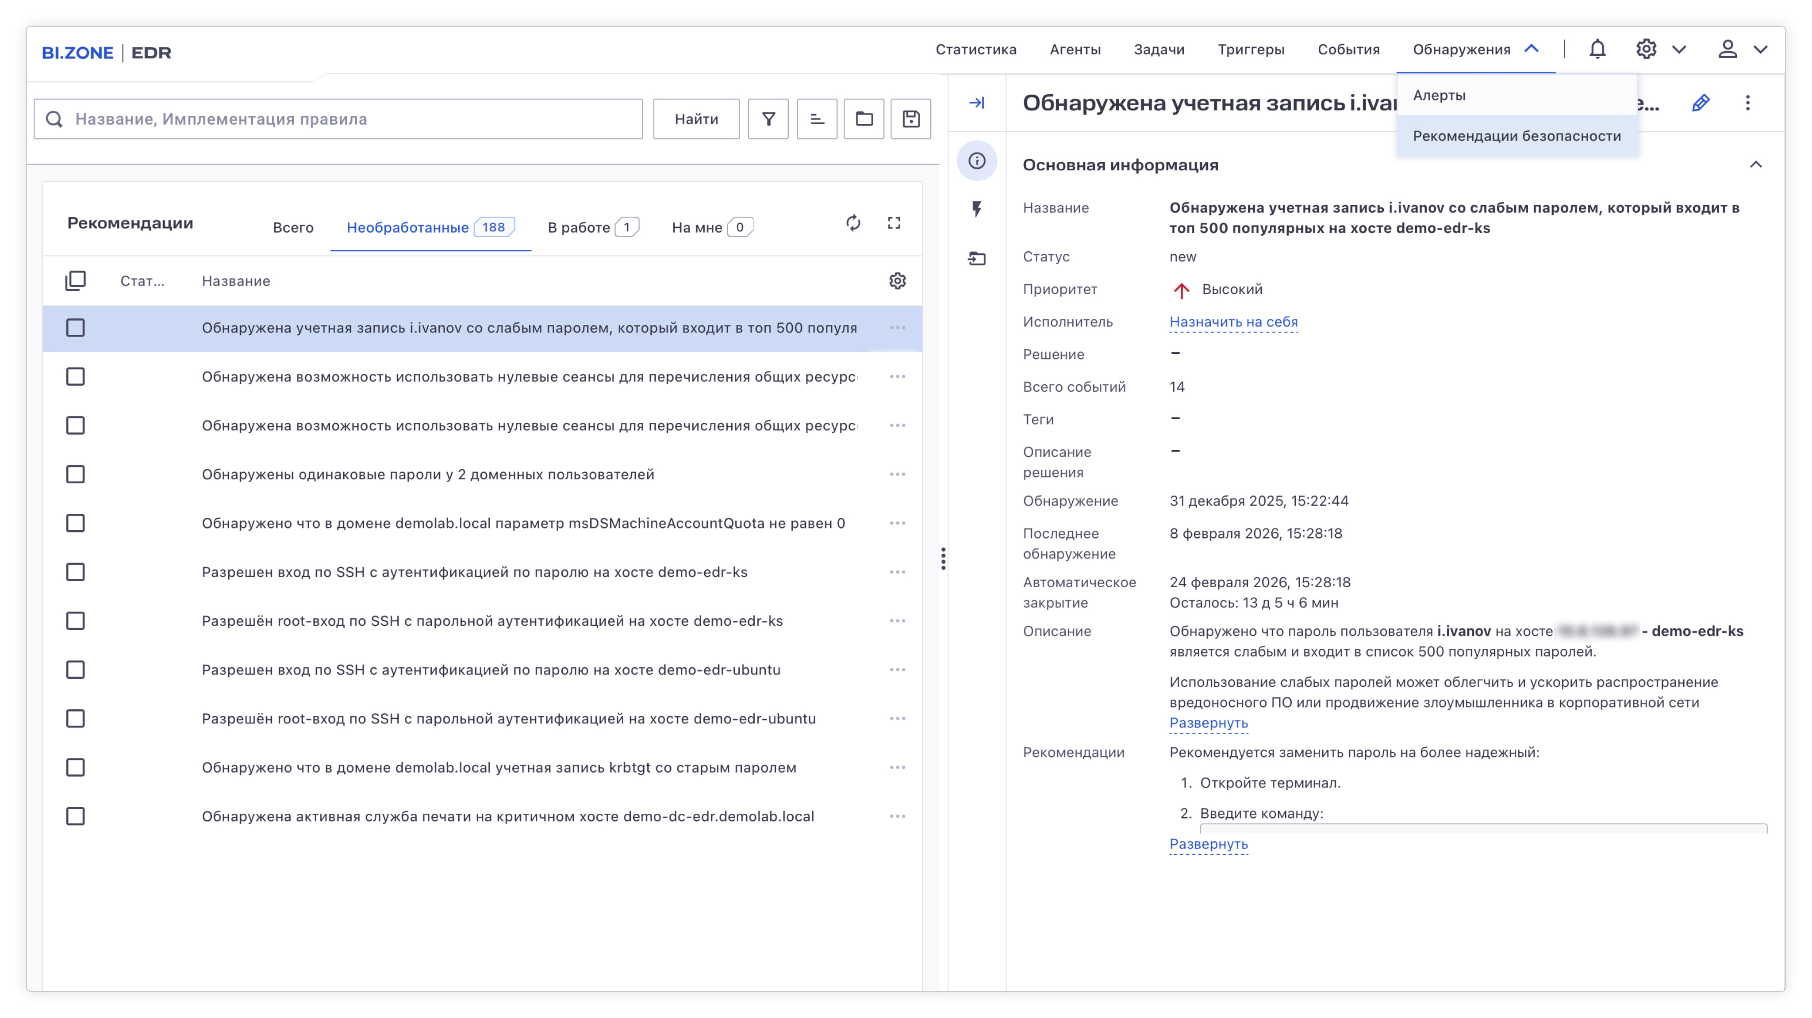The width and height of the screenshot is (1812, 1018).
Task: Click the Стат... column header
Action: click(142, 281)
